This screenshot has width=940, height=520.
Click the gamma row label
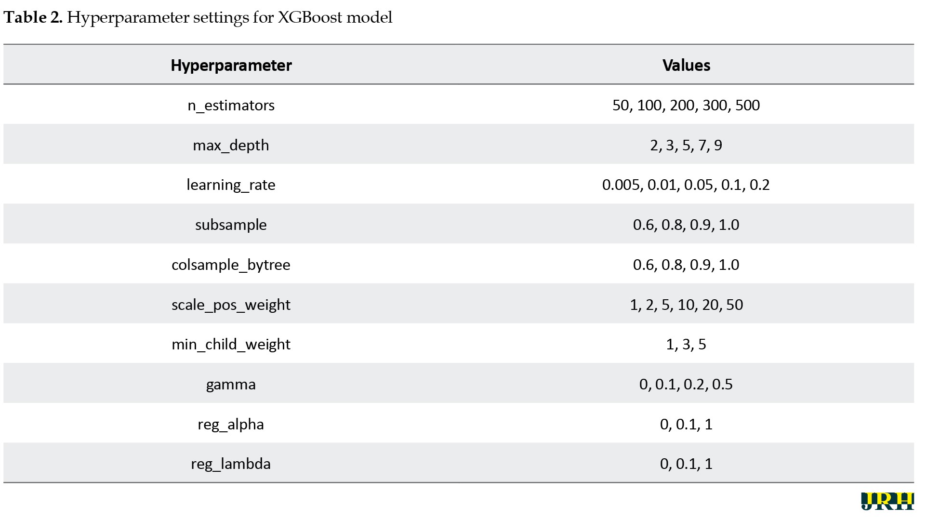231,384
